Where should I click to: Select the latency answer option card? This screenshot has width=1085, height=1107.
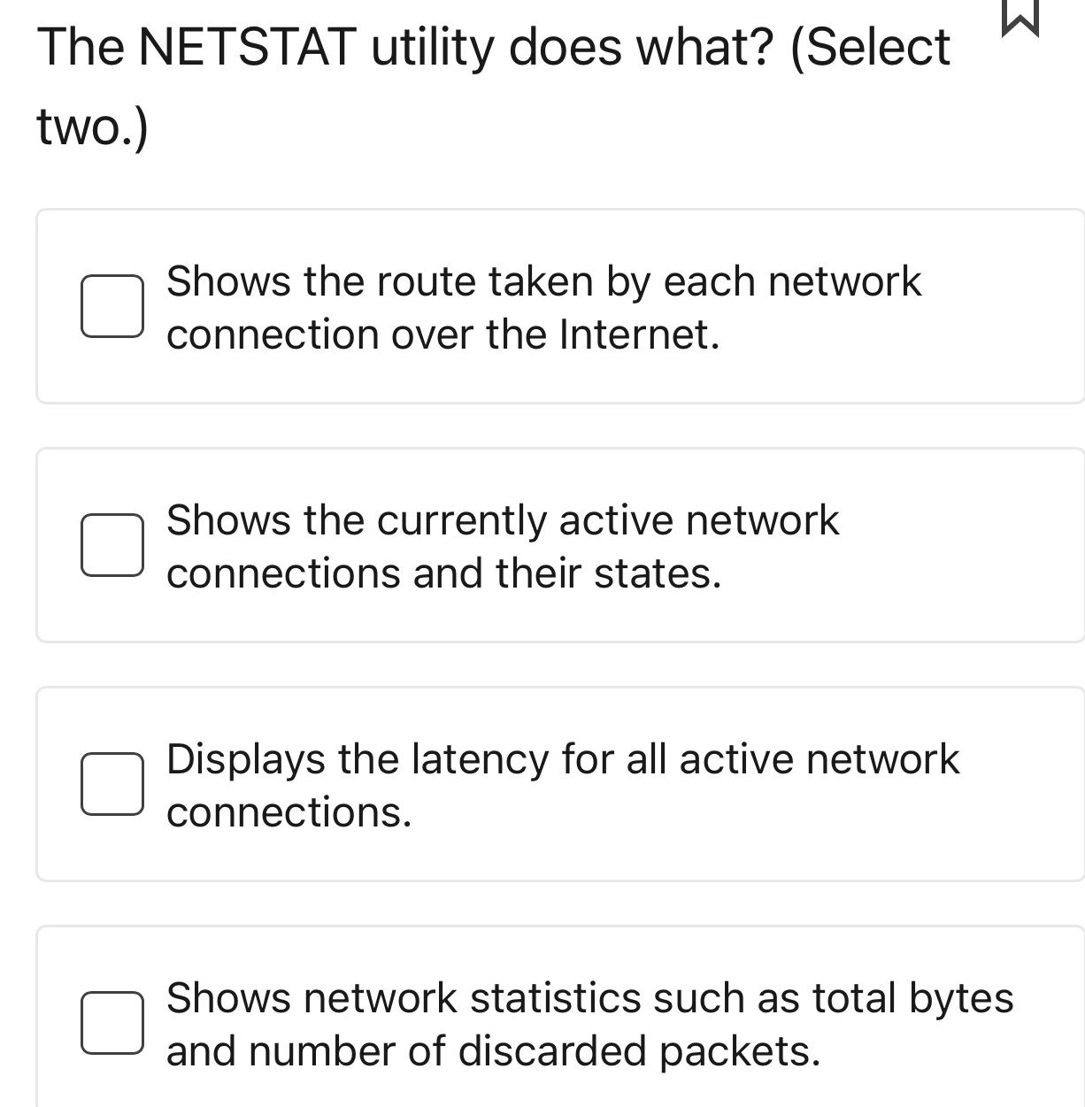click(x=560, y=783)
